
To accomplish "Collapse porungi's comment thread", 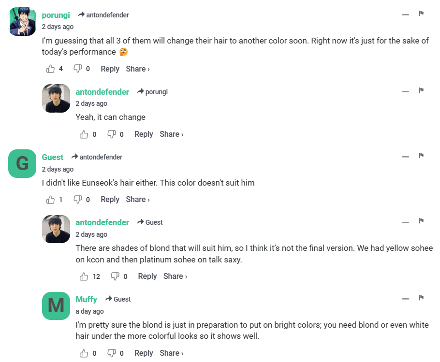I will (406, 14).
